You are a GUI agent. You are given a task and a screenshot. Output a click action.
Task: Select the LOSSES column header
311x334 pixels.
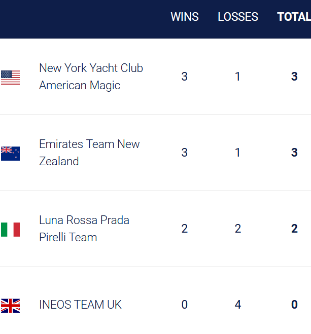click(238, 17)
